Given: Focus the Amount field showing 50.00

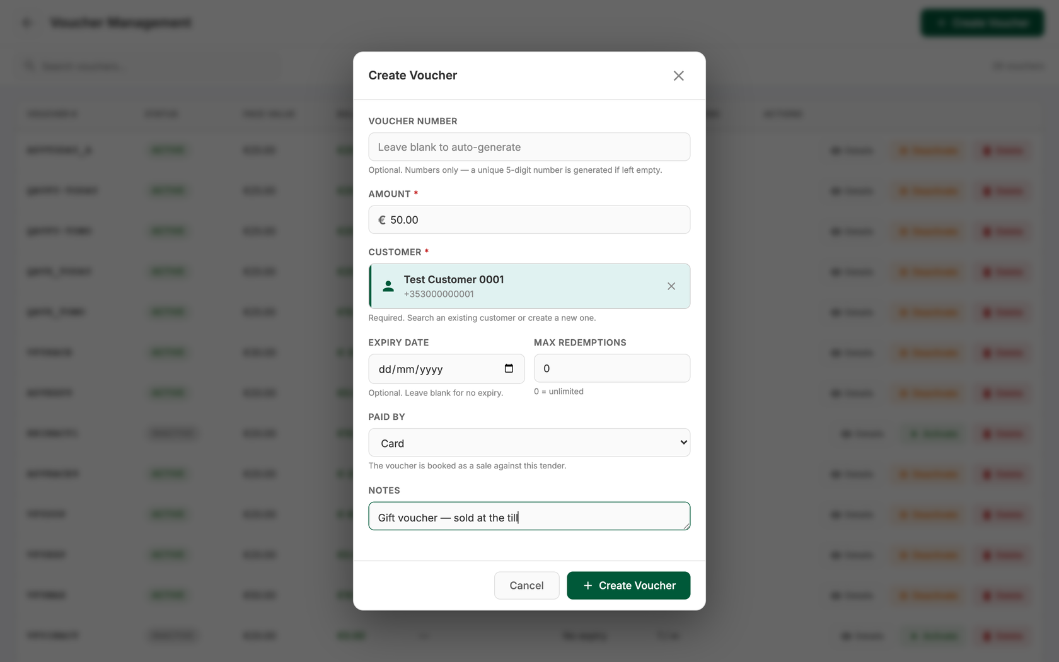Looking at the screenshot, I should (x=529, y=220).
